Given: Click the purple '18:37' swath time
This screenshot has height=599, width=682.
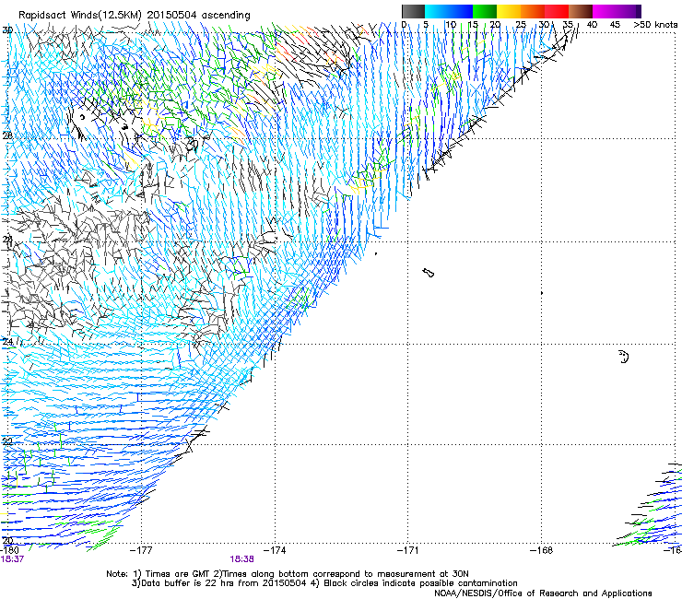Looking at the screenshot, I should (12, 559).
